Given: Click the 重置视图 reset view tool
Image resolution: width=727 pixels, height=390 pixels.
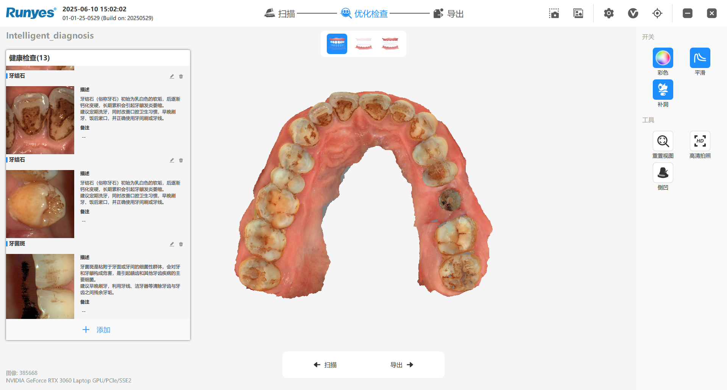Looking at the screenshot, I should tap(663, 141).
